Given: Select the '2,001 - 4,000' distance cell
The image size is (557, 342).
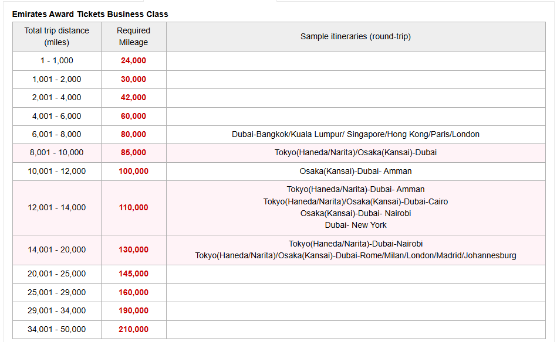Looking at the screenshot, I should click(57, 98).
